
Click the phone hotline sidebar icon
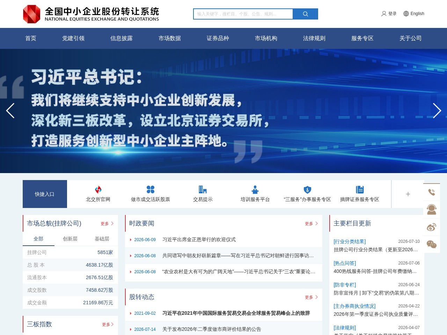[432, 192]
